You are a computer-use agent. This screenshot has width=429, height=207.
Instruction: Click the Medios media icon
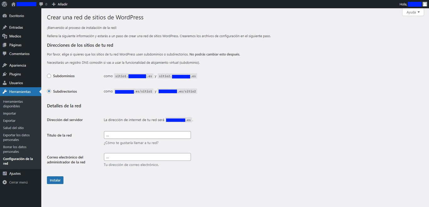tap(5, 36)
